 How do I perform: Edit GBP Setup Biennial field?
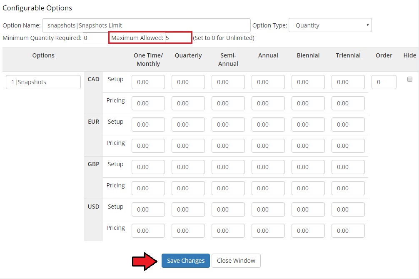click(x=308, y=167)
